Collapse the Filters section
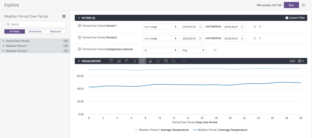 pos(79,18)
